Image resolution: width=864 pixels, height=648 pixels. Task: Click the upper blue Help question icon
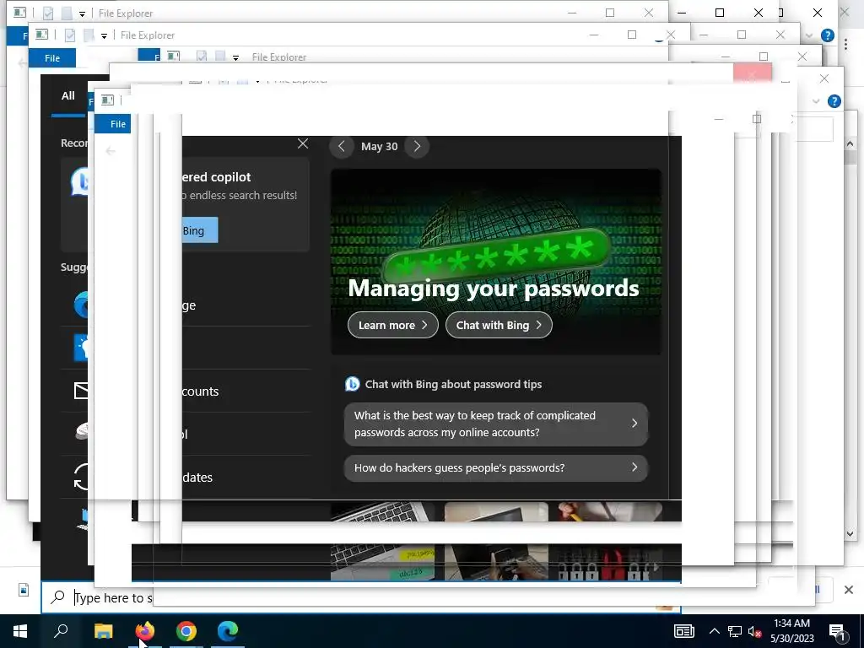(x=827, y=35)
